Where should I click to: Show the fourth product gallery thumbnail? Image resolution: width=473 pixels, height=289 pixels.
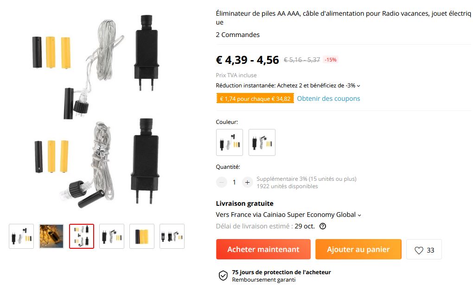coord(112,236)
